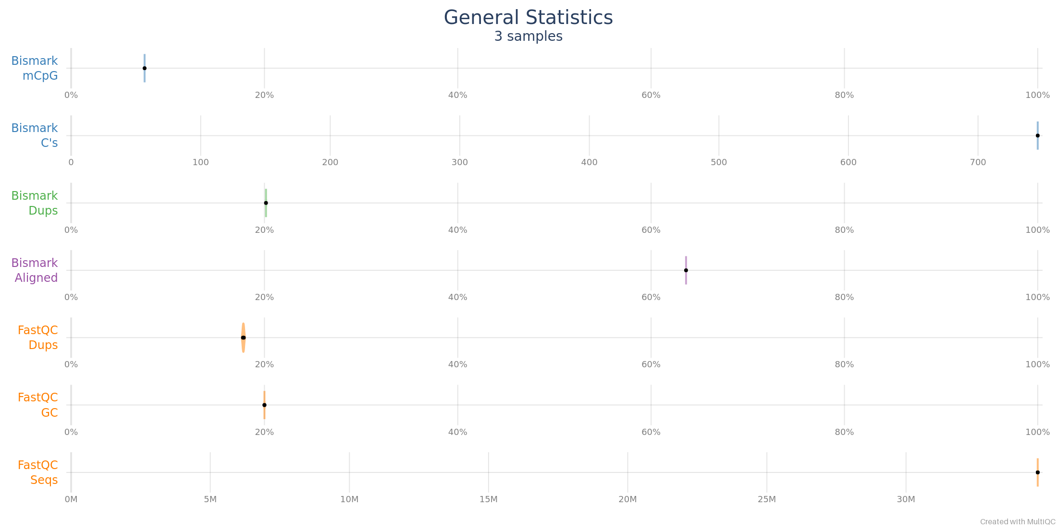Viewport: 1057px width, 531px height.
Task: Select the FastQC Seqs row label
Action: (38, 472)
